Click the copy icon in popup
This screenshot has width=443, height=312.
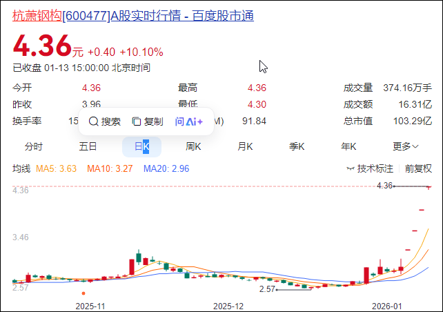pos(137,121)
